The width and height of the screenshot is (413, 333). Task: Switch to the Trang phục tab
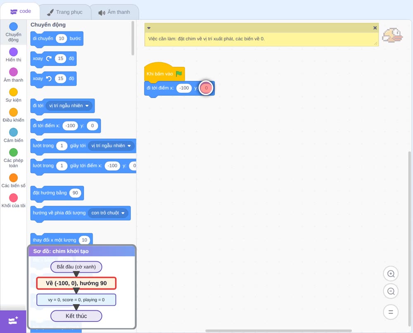[x=65, y=12]
